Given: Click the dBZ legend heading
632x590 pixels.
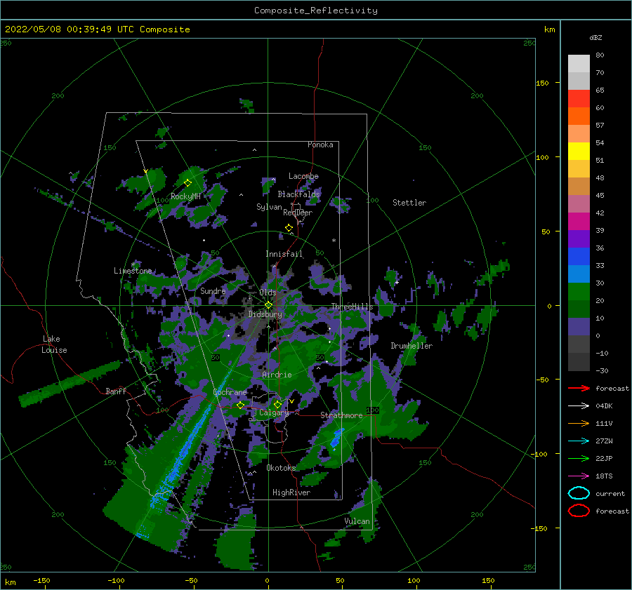Looking at the screenshot, I should point(595,37).
